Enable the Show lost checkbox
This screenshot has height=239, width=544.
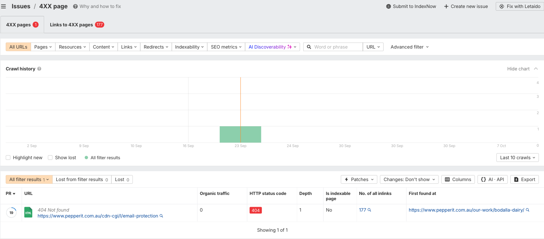pyautogui.click(x=50, y=157)
